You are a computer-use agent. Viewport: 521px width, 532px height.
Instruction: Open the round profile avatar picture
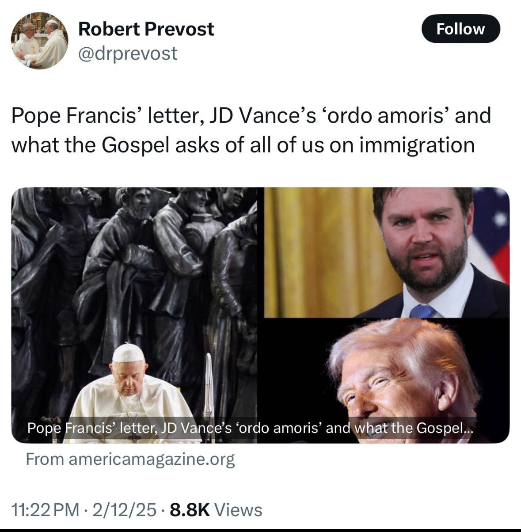coord(39,41)
